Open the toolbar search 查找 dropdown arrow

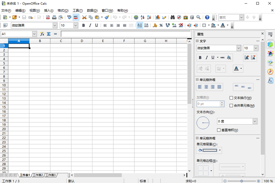242,17
